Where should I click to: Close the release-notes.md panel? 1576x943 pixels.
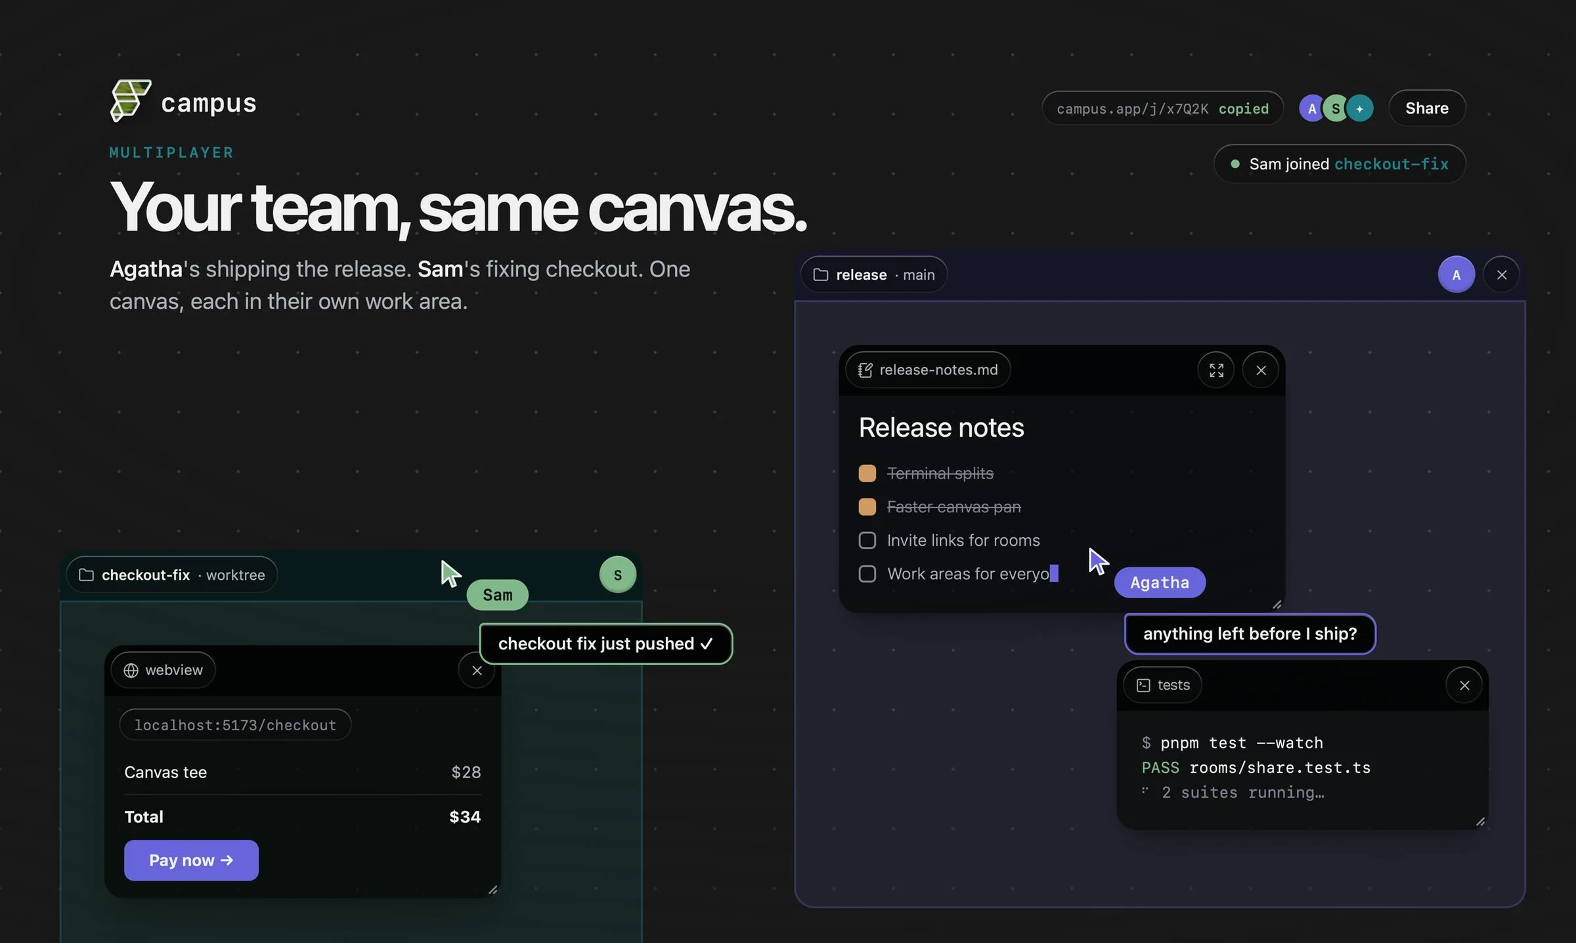(1261, 370)
